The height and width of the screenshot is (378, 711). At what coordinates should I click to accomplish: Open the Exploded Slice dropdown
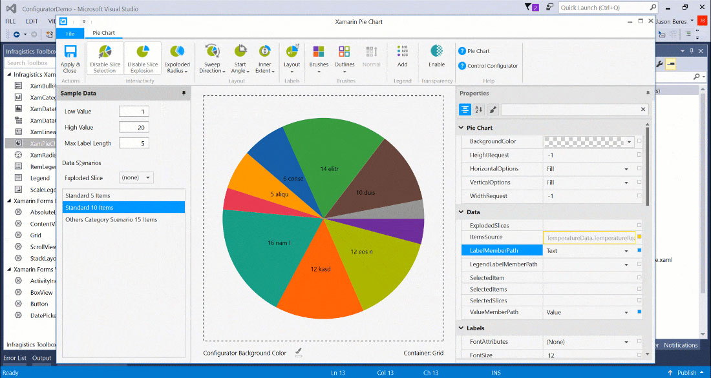click(136, 177)
